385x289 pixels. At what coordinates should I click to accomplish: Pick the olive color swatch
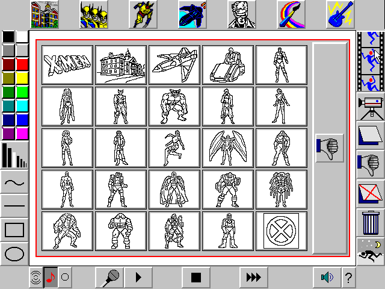pos(8,78)
